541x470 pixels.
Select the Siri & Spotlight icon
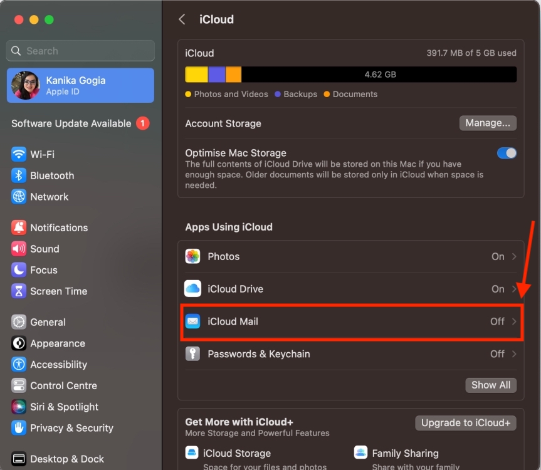17,407
